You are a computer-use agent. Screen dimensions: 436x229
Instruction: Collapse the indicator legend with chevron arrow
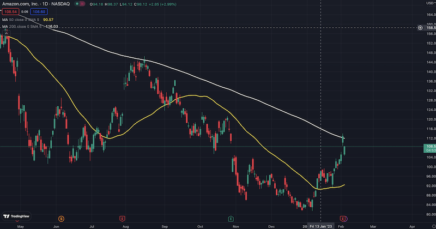pyautogui.click(x=6, y=33)
